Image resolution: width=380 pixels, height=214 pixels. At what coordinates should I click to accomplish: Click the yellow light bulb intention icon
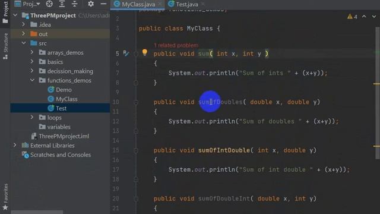click(145, 52)
